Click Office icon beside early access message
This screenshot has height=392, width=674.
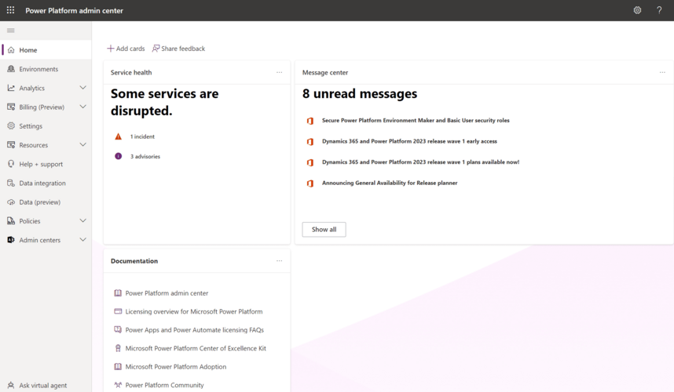[310, 142]
